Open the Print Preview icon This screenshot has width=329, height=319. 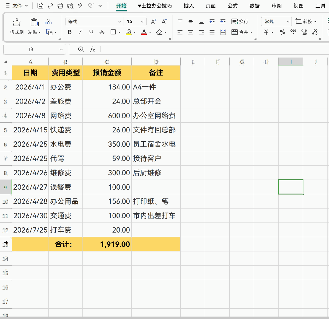(70, 6)
